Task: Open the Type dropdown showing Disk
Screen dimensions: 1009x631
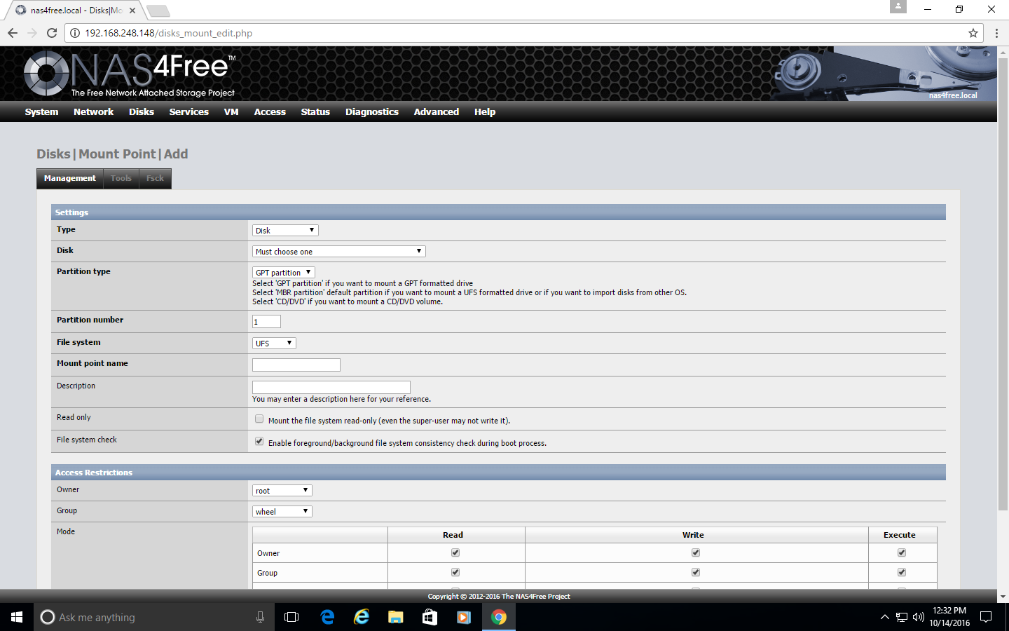Action: [285, 231]
